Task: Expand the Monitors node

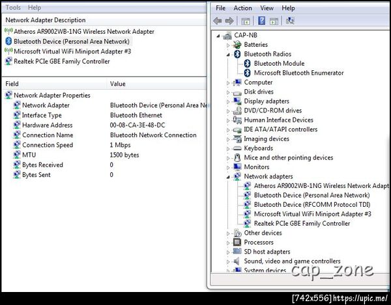Action: [x=228, y=168]
